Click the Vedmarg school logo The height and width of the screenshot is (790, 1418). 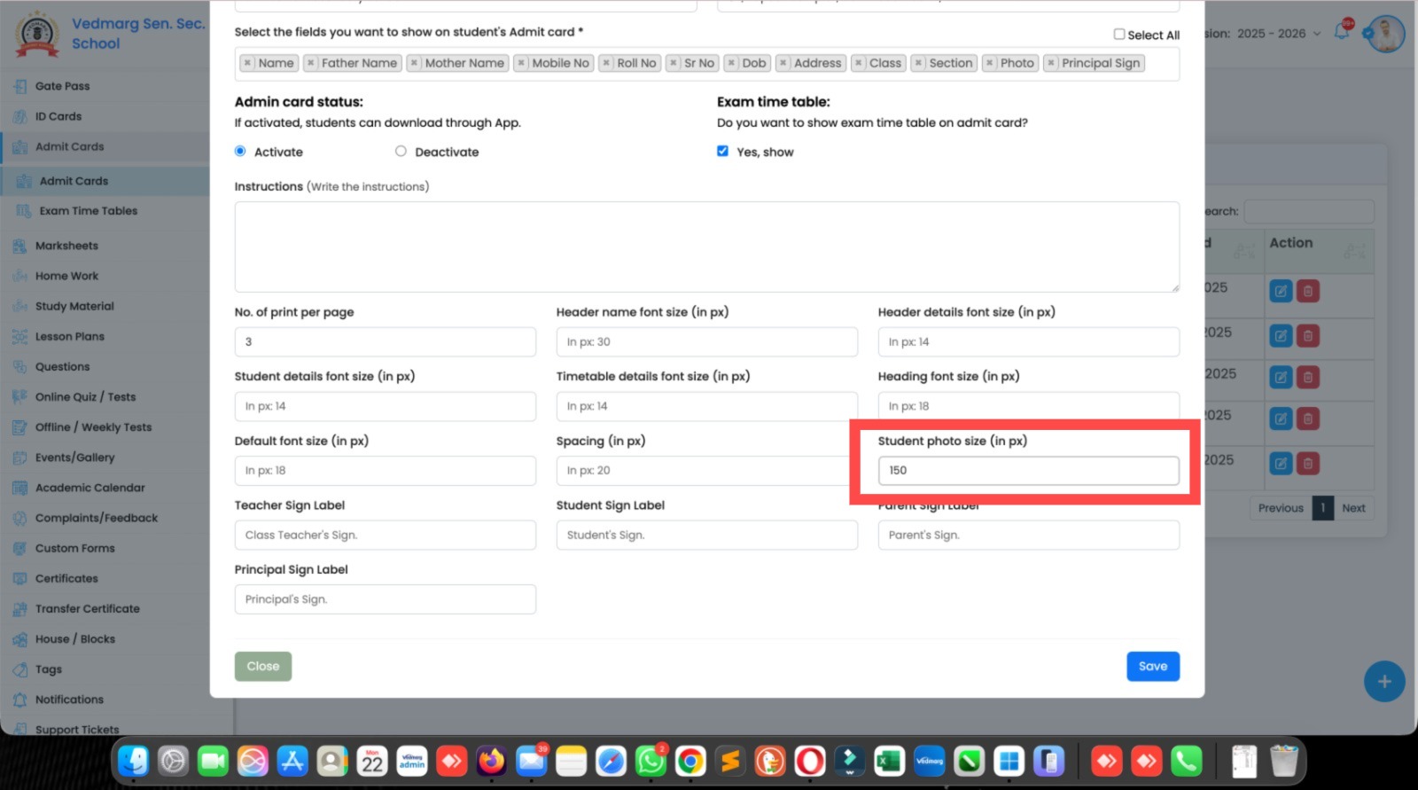(x=37, y=34)
